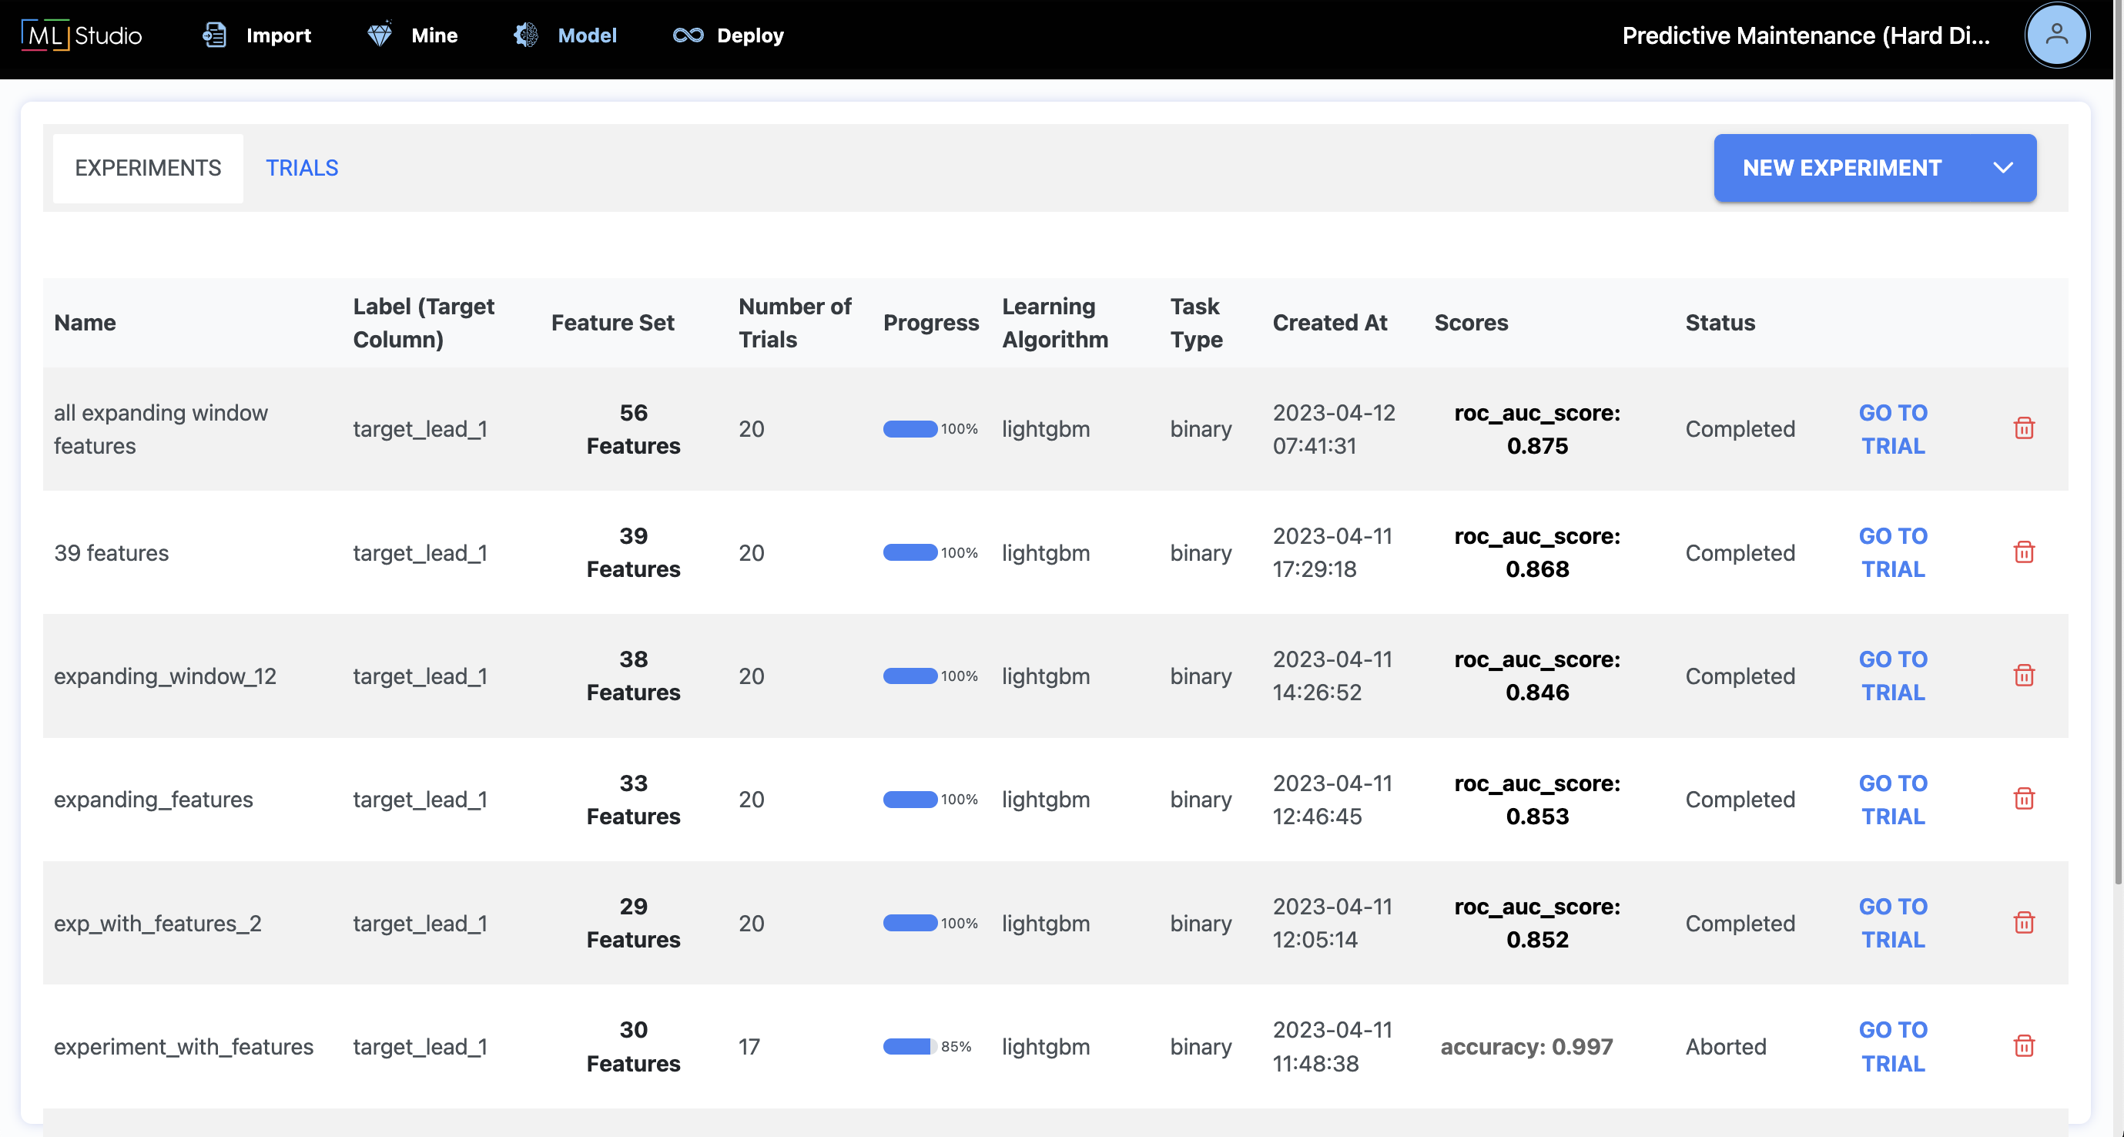This screenshot has height=1137, width=2124.
Task: Select the EXPERIMENTS tab
Action: 148,167
